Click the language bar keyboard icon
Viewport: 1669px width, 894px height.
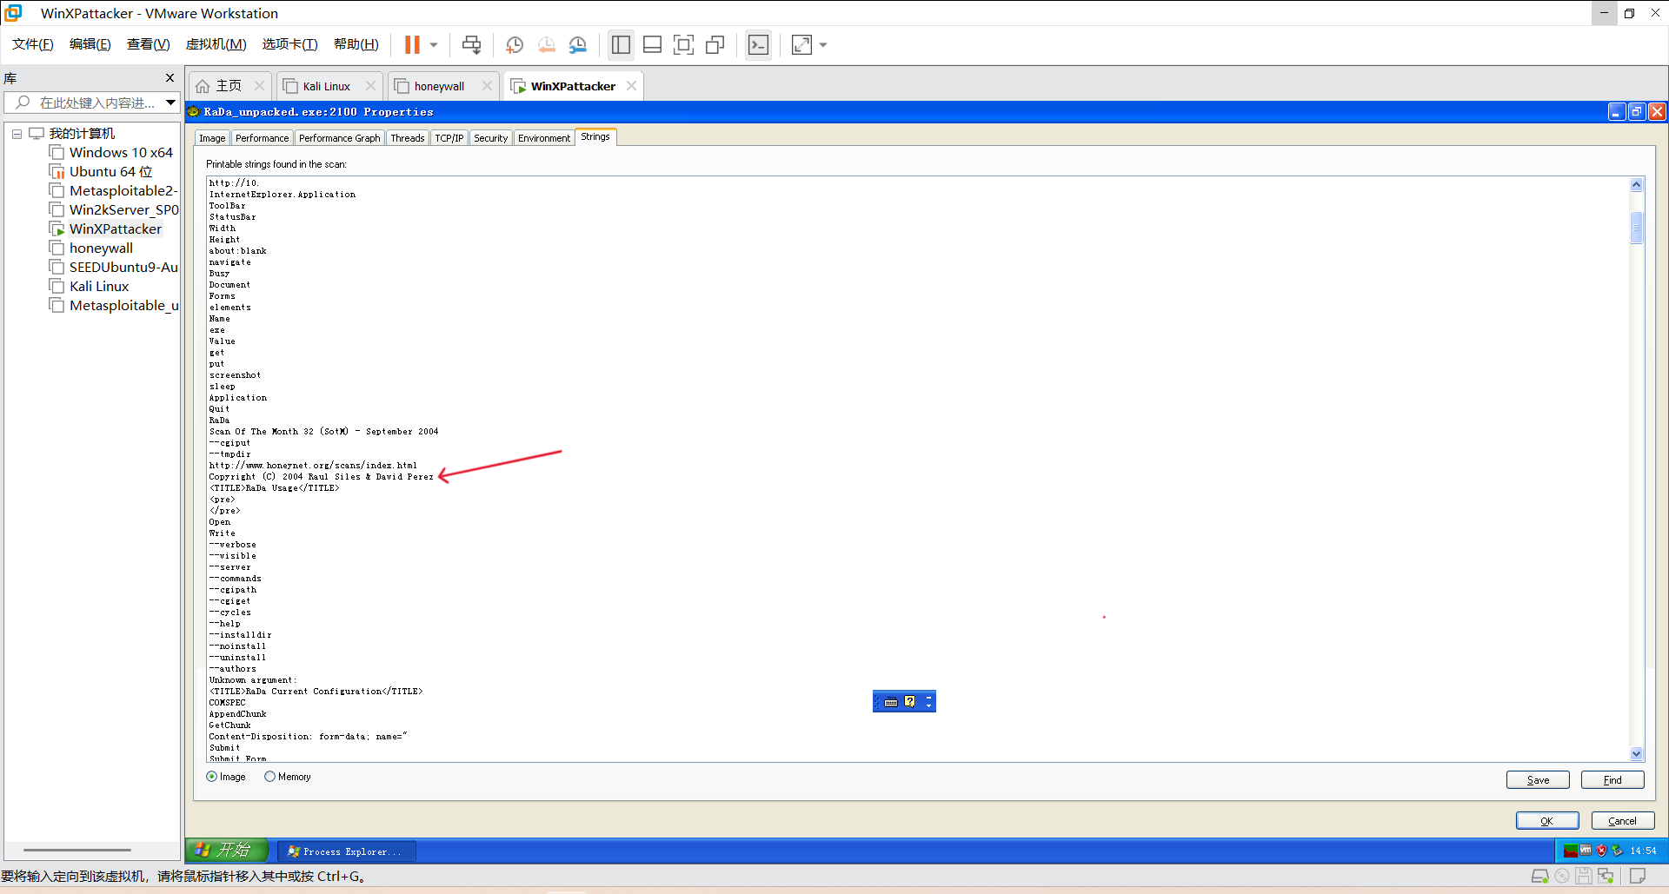[891, 702]
